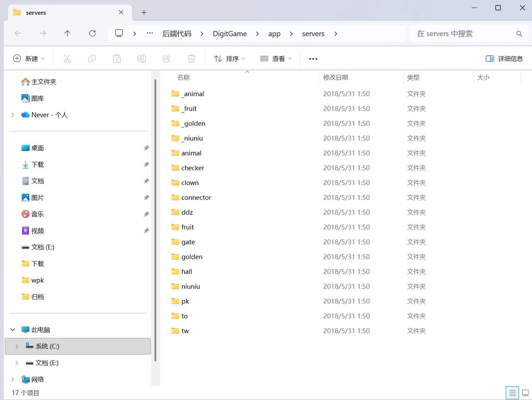Click the Cut scissors icon
532x400 pixels.
(x=67, y=58)
